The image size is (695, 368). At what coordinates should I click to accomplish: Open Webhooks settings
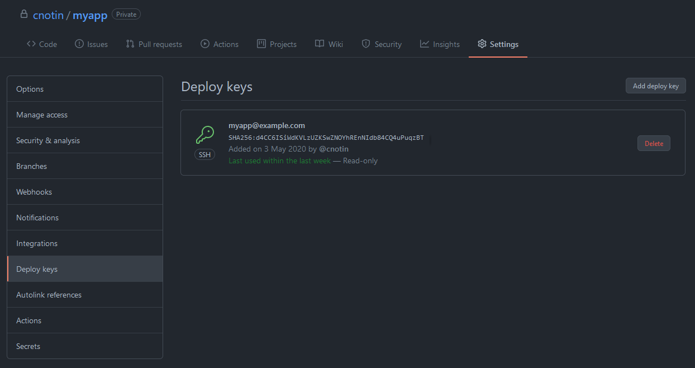[x=85, y=192]
